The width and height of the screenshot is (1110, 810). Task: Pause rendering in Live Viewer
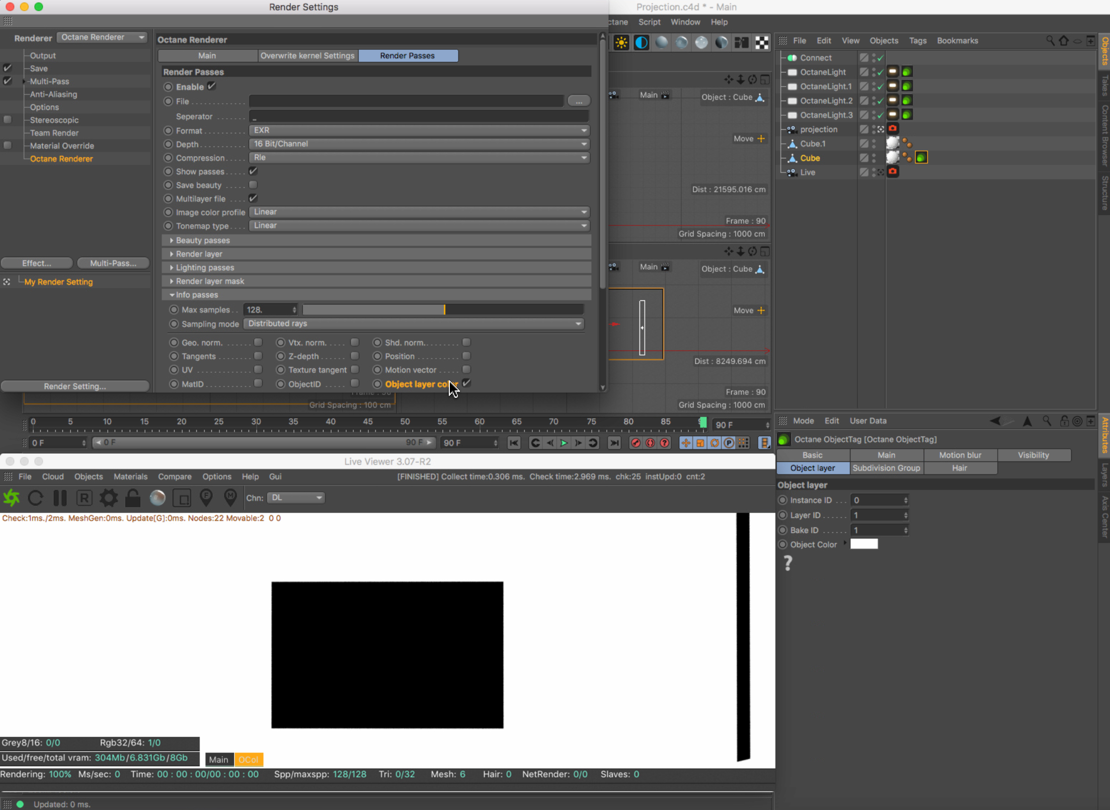(60, 498)
